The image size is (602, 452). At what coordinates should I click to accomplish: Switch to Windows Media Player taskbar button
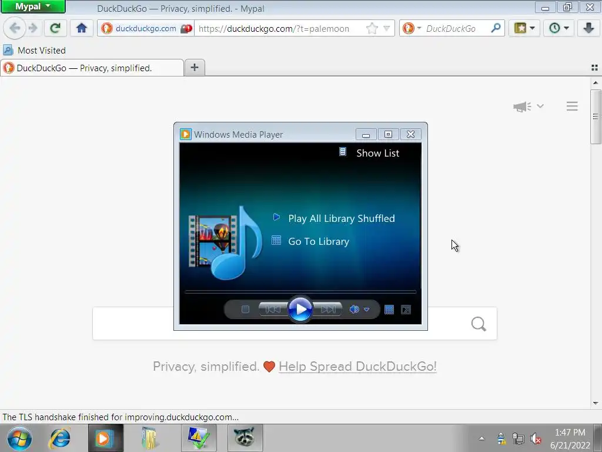tap(106, 438)
